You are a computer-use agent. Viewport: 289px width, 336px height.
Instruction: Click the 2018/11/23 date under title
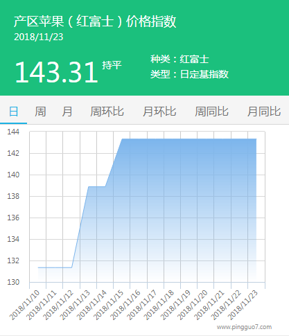tap(39, 37)
